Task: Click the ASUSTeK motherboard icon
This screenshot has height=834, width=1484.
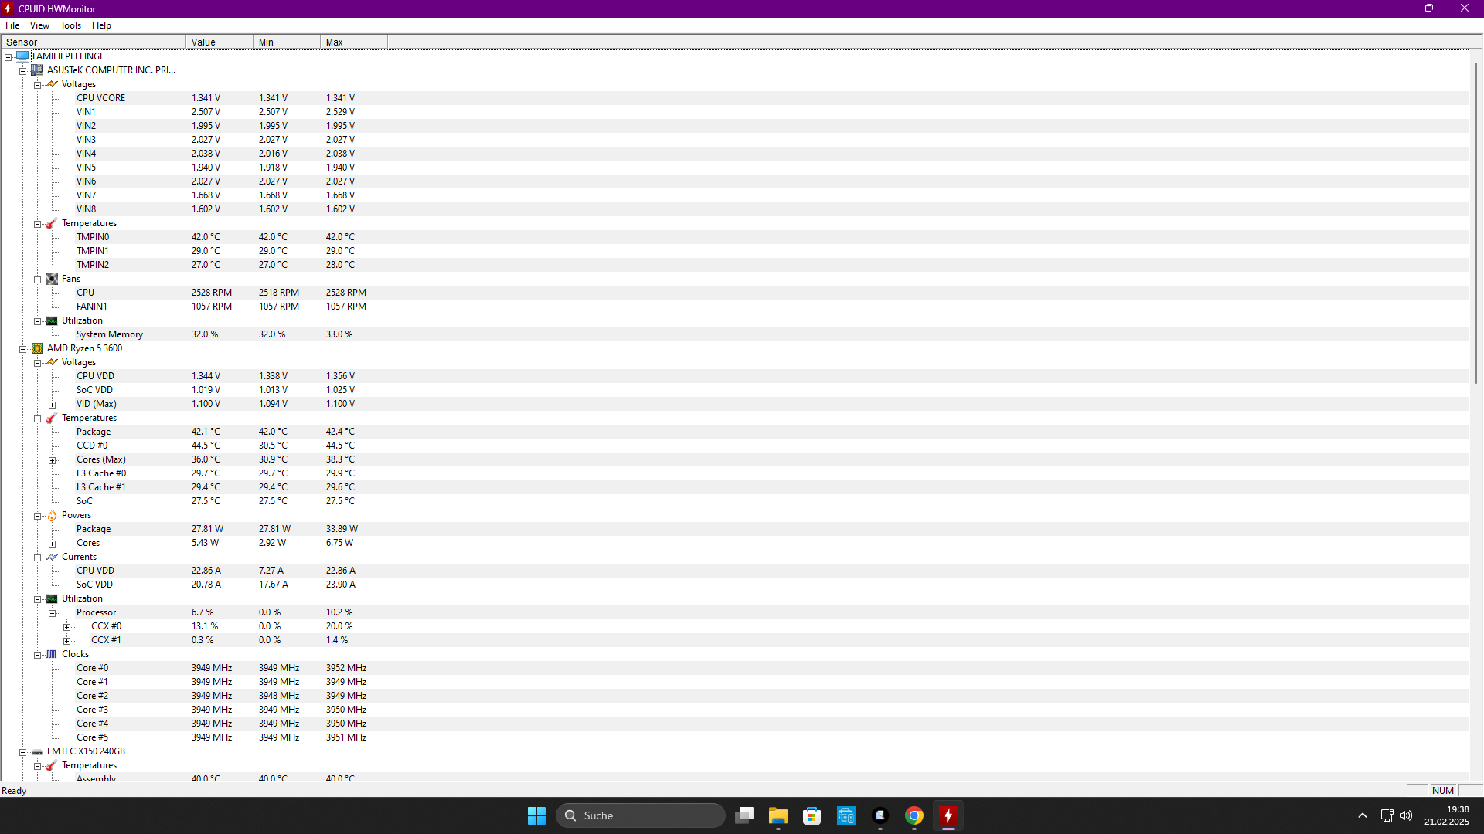Action: 37,70
